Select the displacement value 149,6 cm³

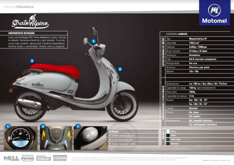194,43
